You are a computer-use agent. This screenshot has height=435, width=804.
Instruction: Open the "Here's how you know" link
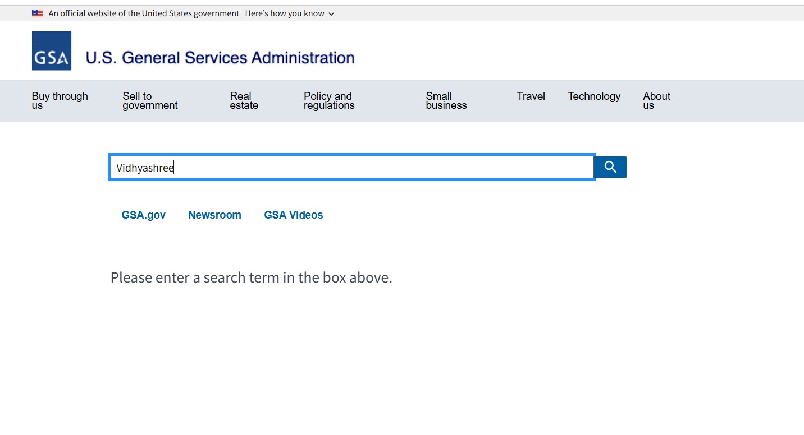285,13
